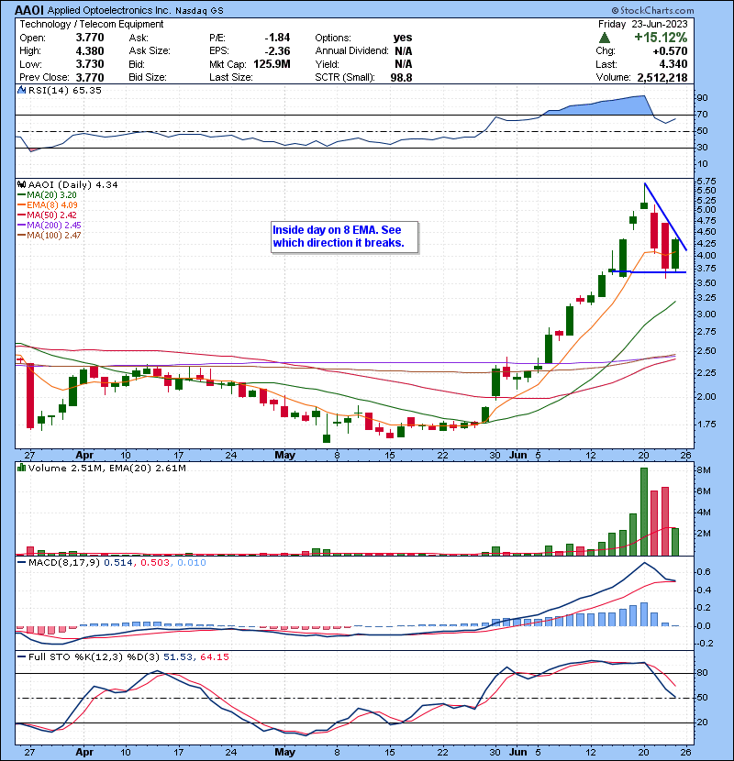Click the date Friday 23-Jun-2023
Image resolution: width=734 pixels, height=761 pixels.
[x=642, y=24]
